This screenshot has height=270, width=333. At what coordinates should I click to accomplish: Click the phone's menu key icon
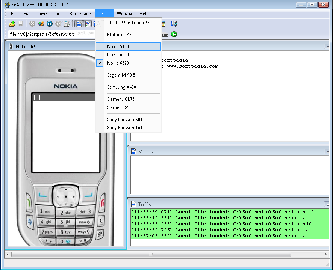click(x=30, y=222)
